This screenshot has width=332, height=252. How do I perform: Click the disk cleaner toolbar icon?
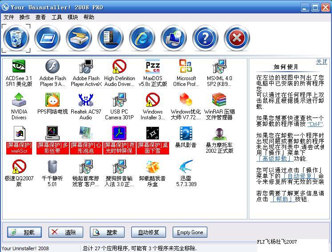point(79,38)
